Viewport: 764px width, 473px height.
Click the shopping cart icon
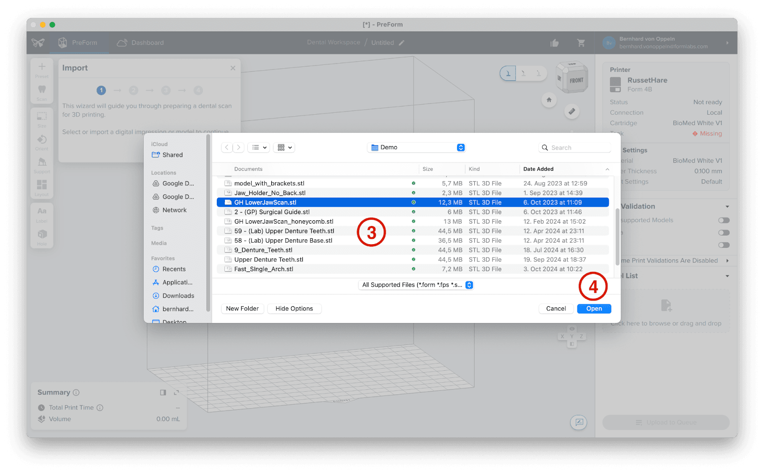coord(581,43)
